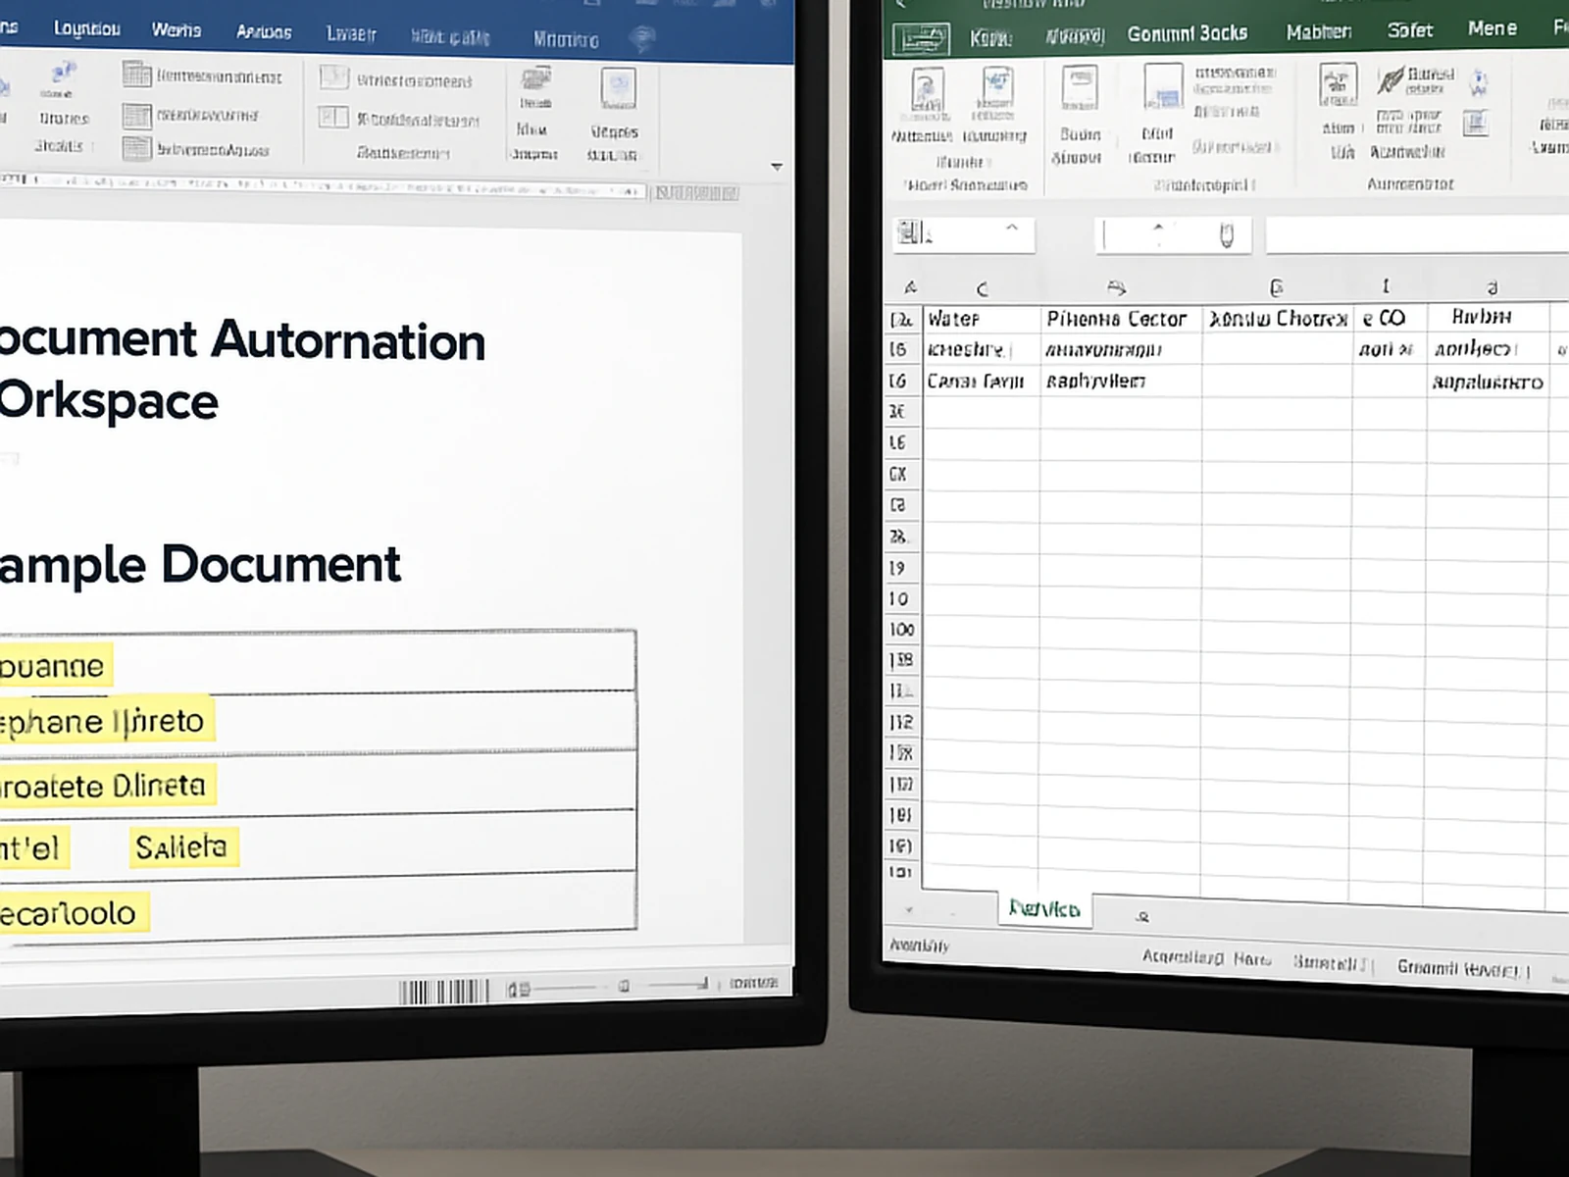Switch to the Sofet tab in Excel
1569x1177 pixels.
pyautogui.click(x=1409, y=30)
